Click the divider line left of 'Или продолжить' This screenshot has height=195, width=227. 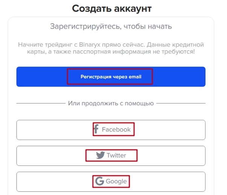(41, 103)
